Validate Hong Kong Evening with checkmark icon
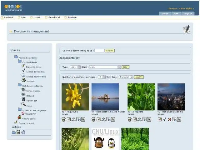Viewport: 200px width, 150px height. pyautogui.click(x=165, y=119)
